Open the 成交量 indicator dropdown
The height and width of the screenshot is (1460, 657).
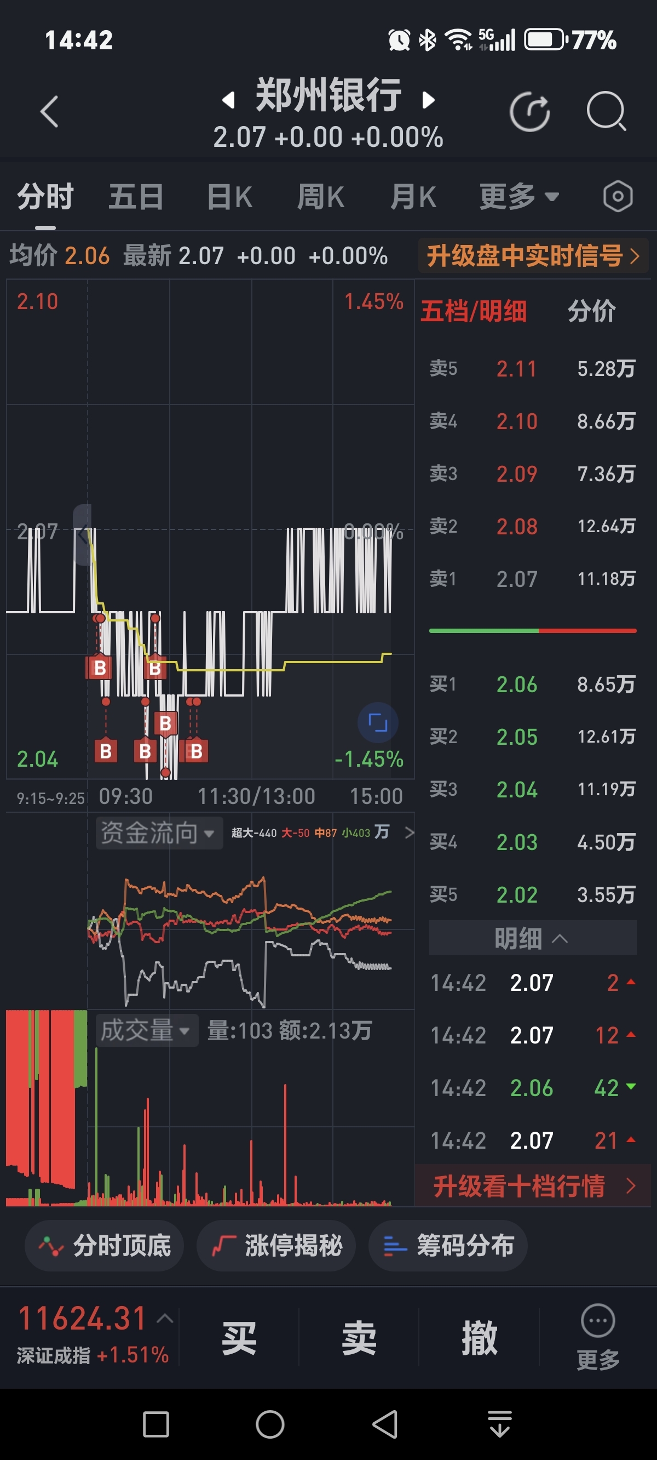coord(147,1030)
